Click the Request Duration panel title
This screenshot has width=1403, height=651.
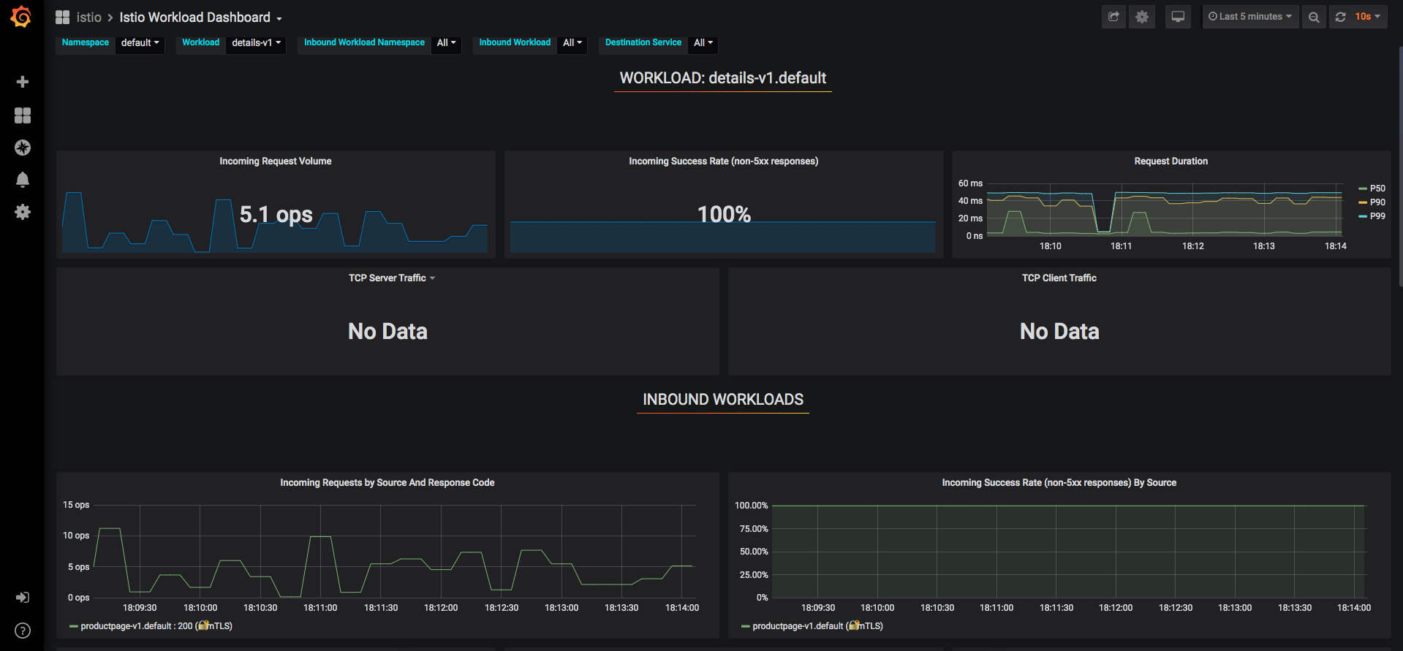[x=1171, y=161]
